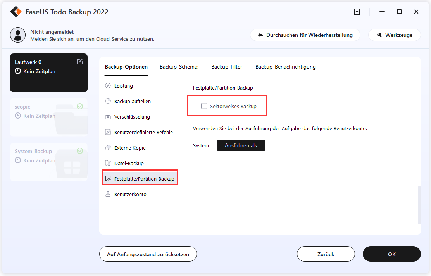Click the user account avatar icon
This screenshot has height=276, width=431.
pyautogui.click(x=18, y=35)
